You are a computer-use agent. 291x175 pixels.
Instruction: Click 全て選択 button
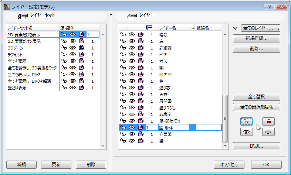[257, 97]
